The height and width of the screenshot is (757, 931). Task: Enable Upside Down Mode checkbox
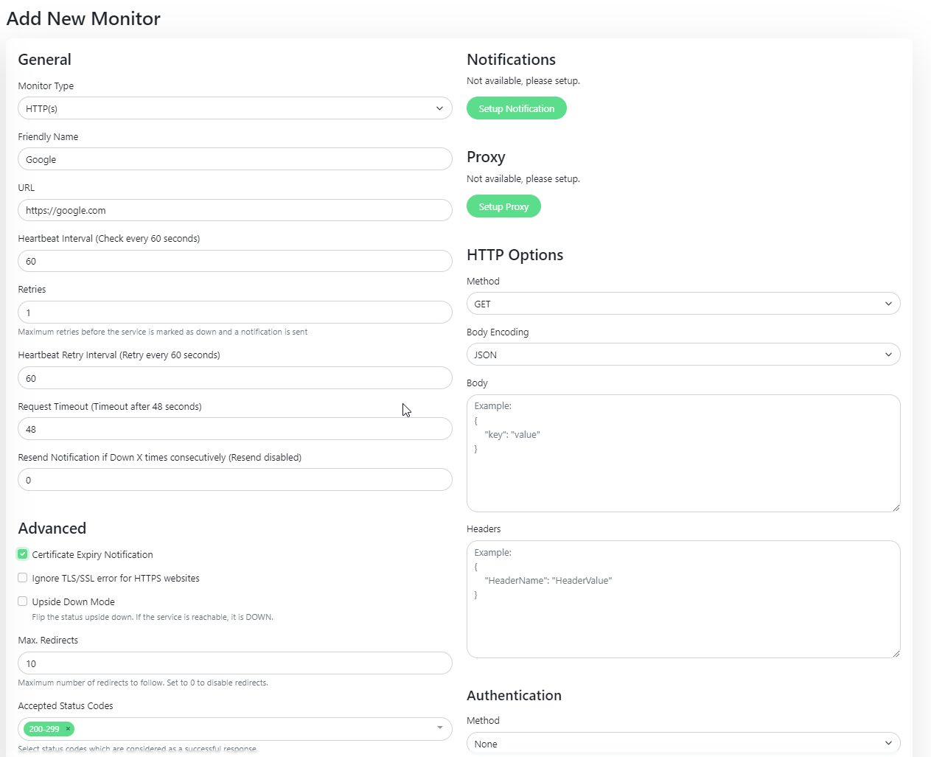pyautogui.click(x=23, y=601)
